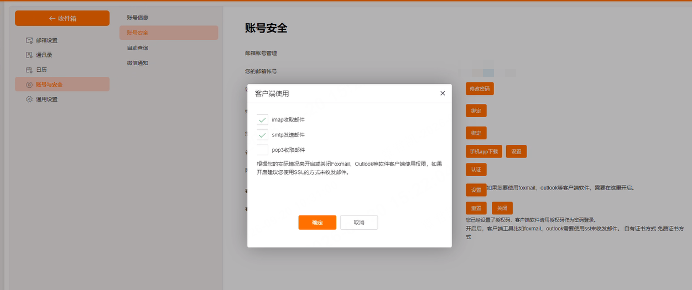Image resolution: width=692 pixels, height=290 pixels.
Task: Close the 客户端使用 dialog with the X
Action: (443, 93)
